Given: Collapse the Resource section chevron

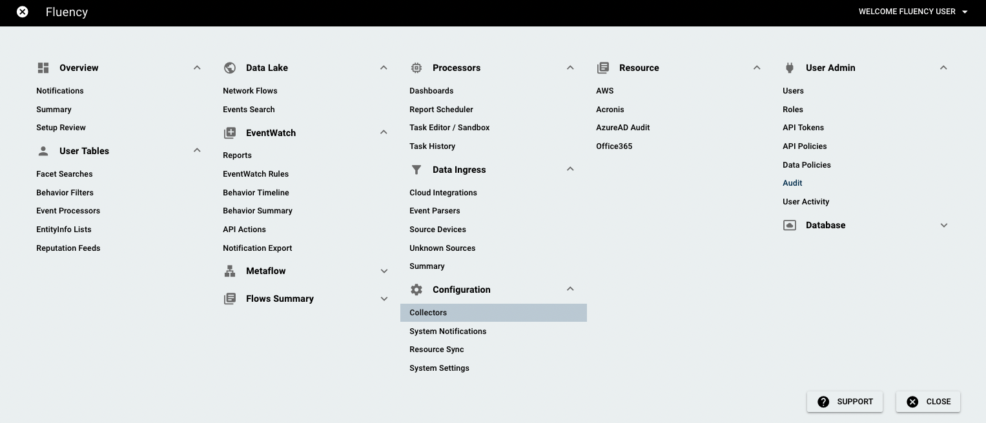Looking at the screenshot, I should click(x=757, y=67).
